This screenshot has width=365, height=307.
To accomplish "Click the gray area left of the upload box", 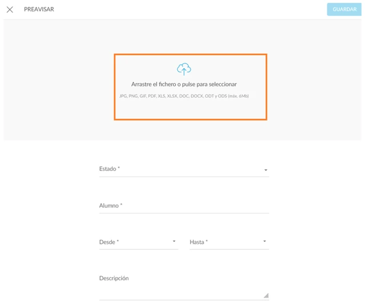I will pos(57,86).
